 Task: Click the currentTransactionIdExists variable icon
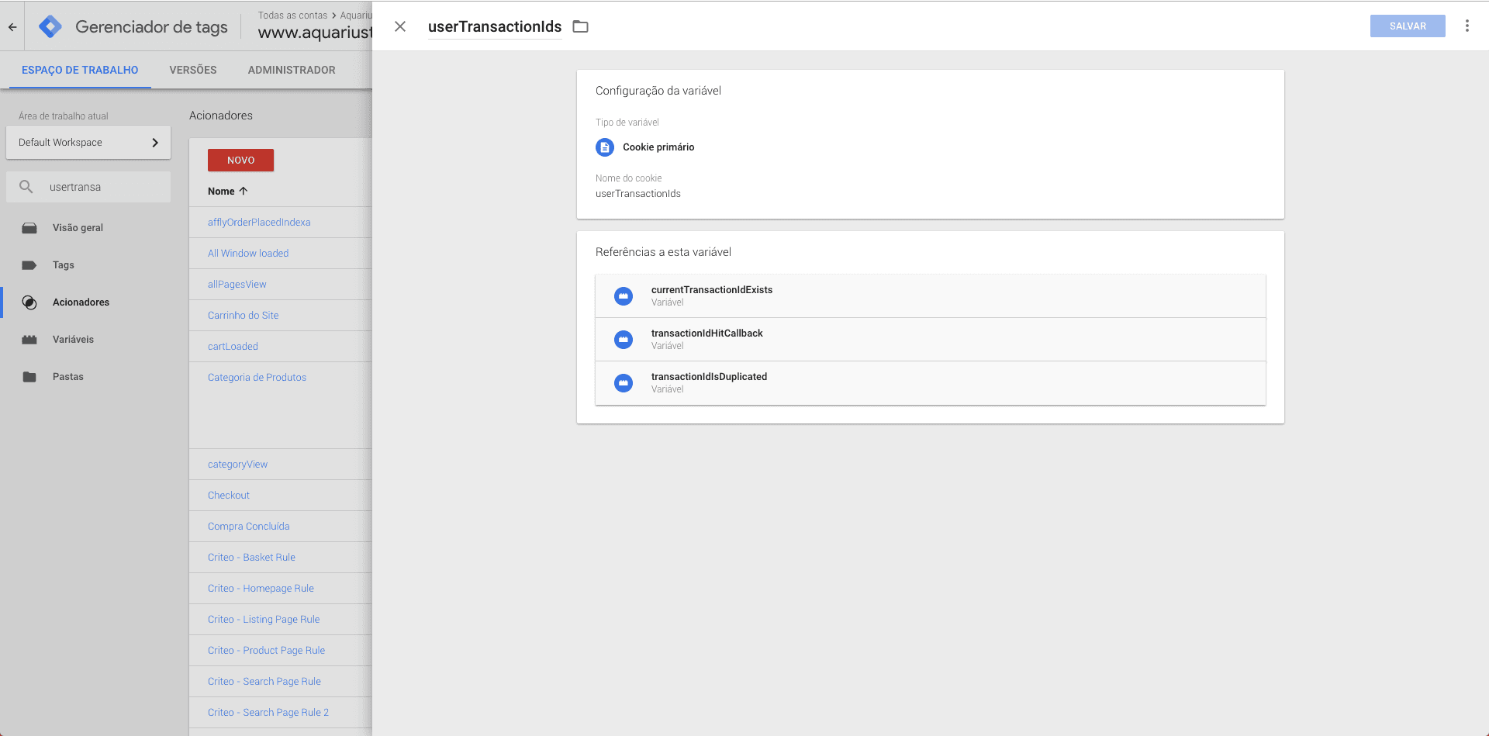(623, 295)
